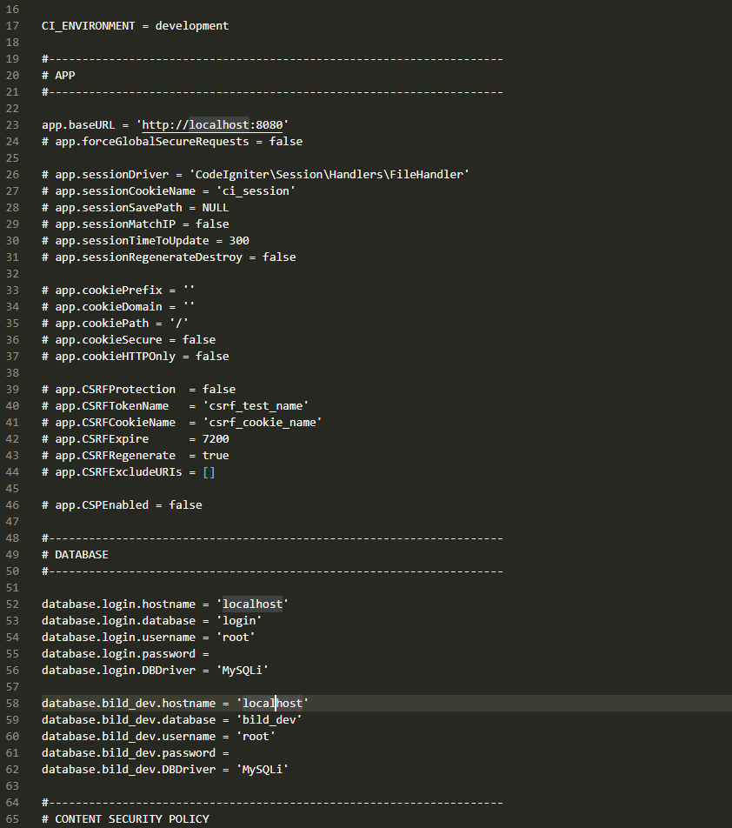The width and height of the screenshot is (732, 828).
Task: Click the http://localhost:8080 URL link
Action: tap(212, 125)
